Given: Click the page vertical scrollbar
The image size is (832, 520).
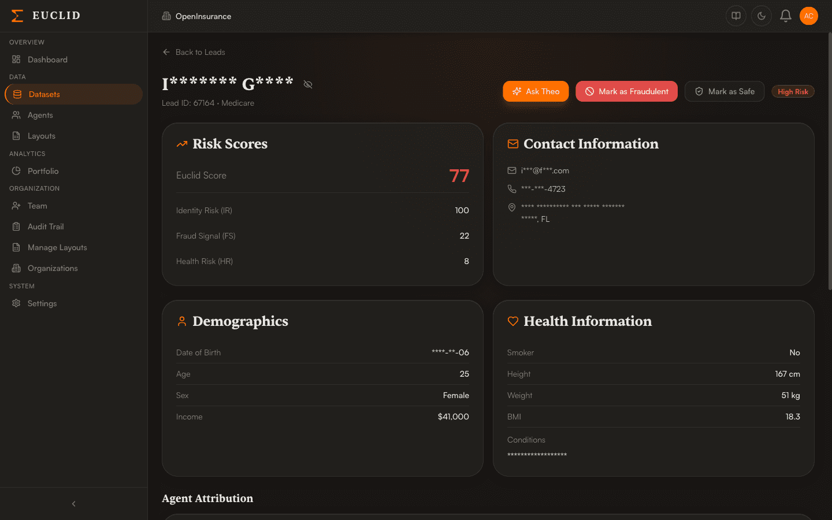Looking at the screenshot, I should click(x=830, y=162).
